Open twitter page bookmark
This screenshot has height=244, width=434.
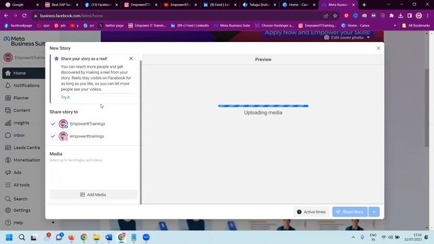111,26
